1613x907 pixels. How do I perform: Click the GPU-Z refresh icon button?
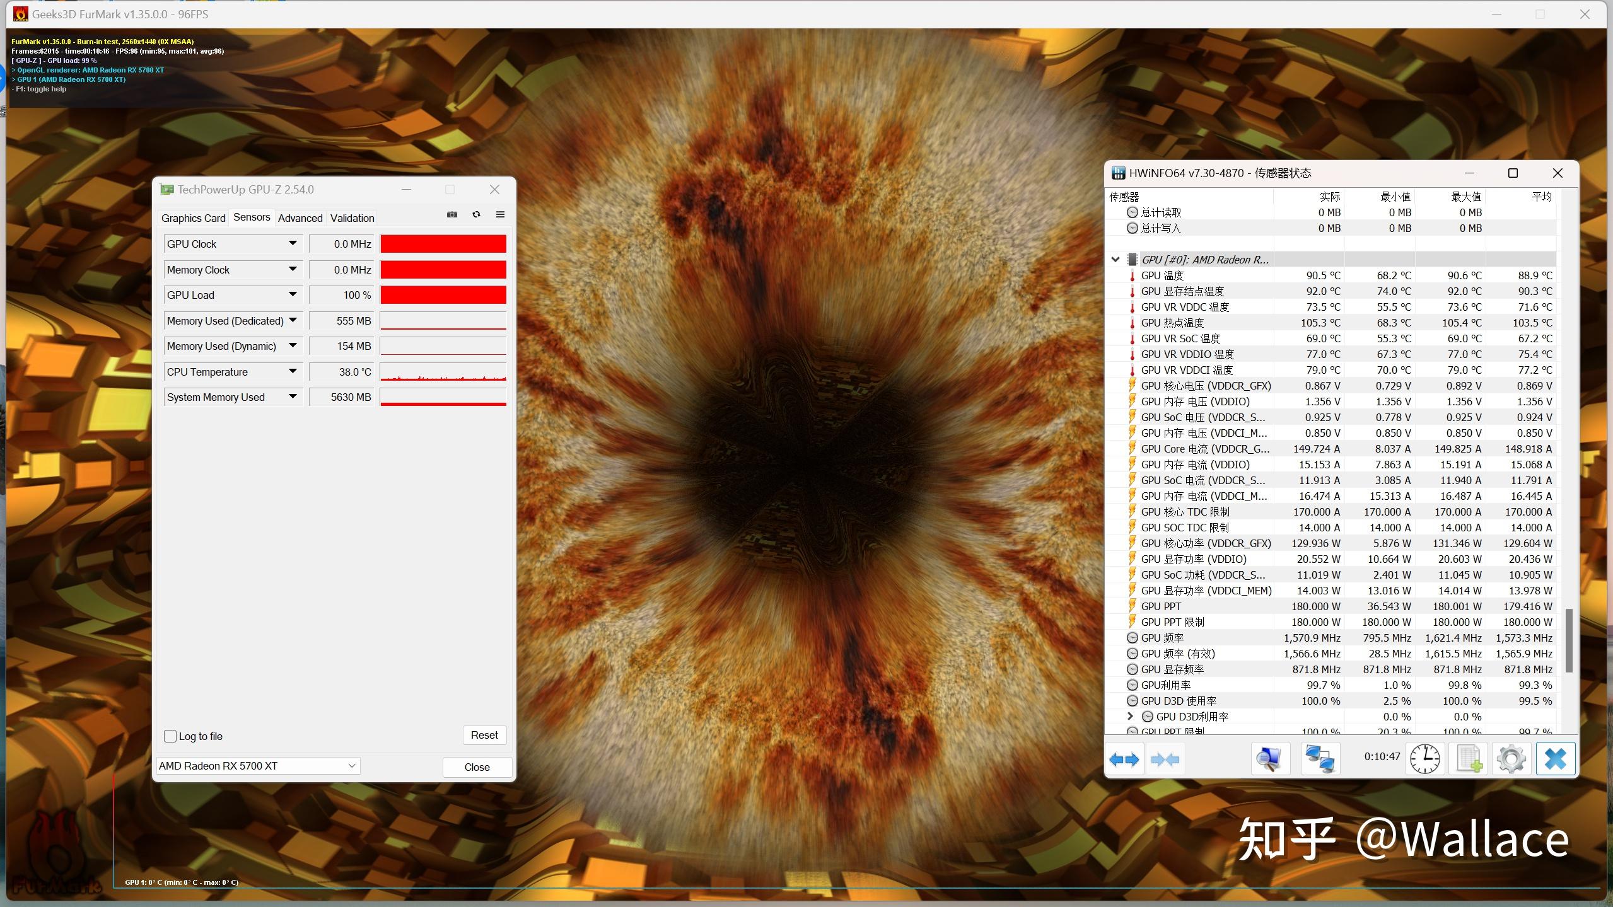tap(476, 217)
